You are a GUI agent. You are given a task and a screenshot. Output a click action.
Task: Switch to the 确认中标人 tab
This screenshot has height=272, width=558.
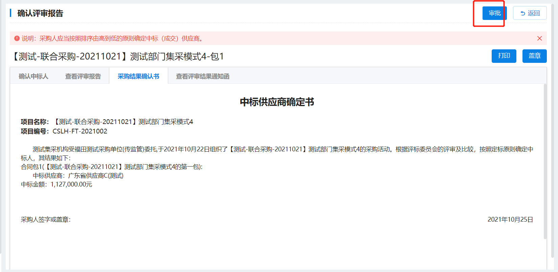pyautogui.click(x=33, y=76)
